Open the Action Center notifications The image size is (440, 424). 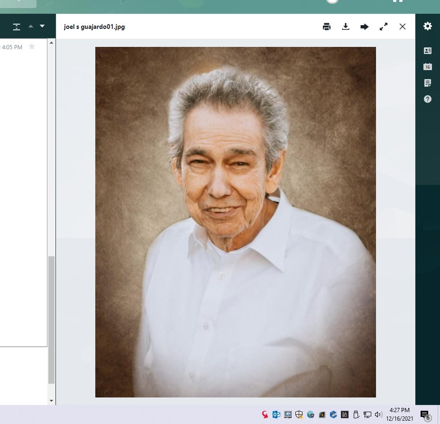tap(423, 414)
